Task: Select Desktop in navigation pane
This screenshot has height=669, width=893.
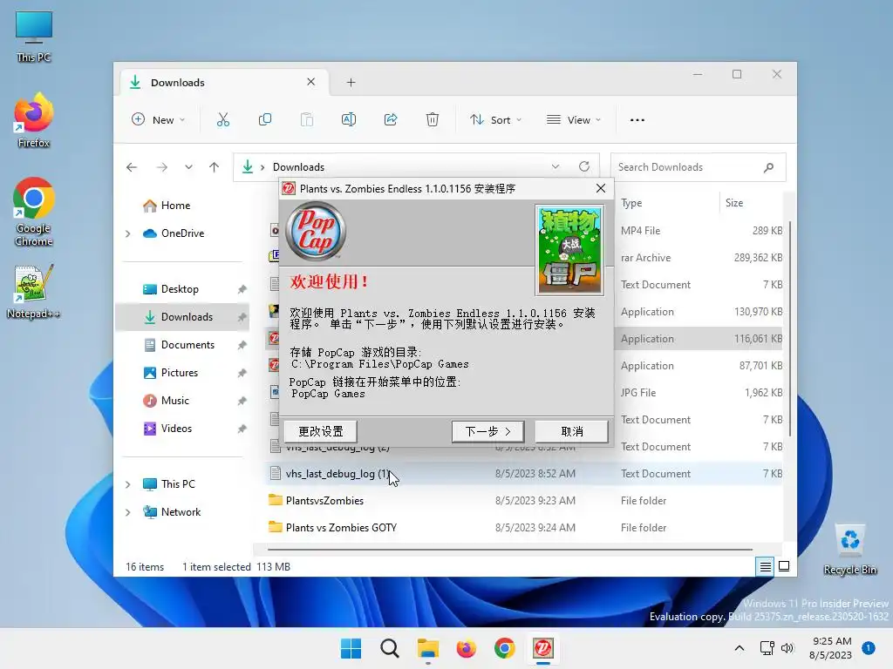Action: [x=180, y=289]
